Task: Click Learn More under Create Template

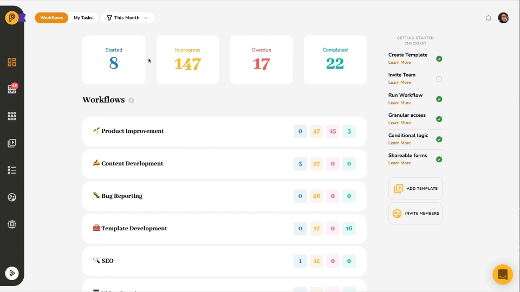Action: point(399,62)
